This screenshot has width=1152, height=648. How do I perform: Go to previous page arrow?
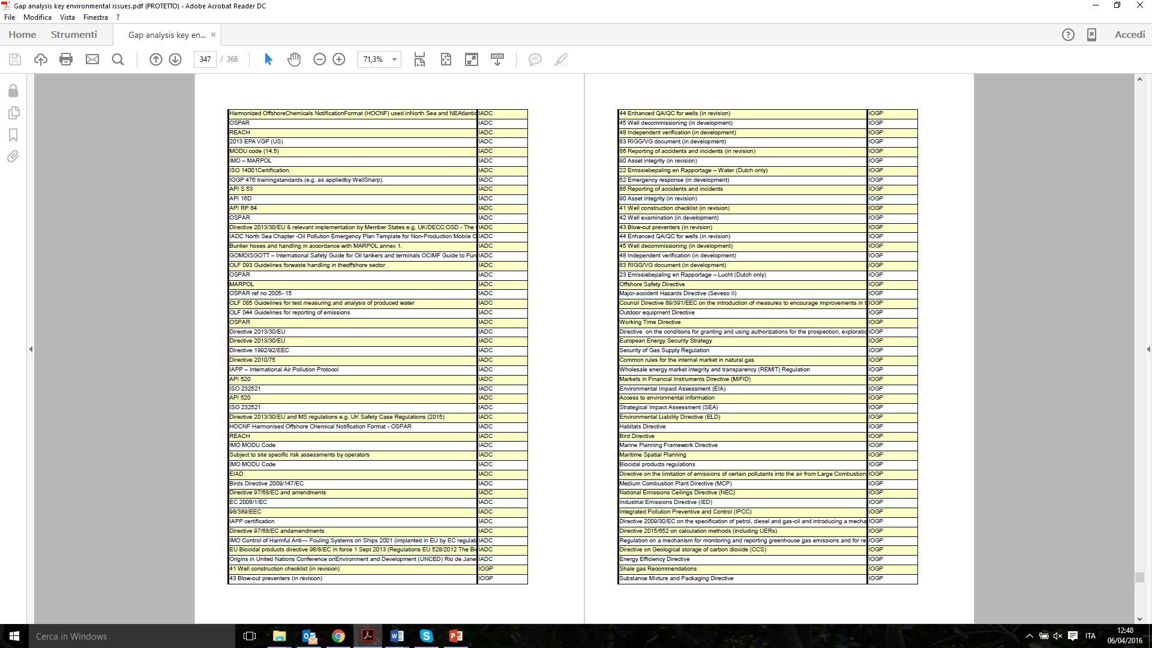(156, 59)
